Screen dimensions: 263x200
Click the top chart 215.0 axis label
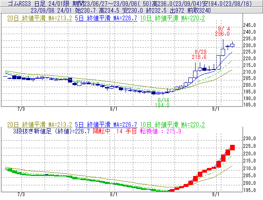pos(250,65)
